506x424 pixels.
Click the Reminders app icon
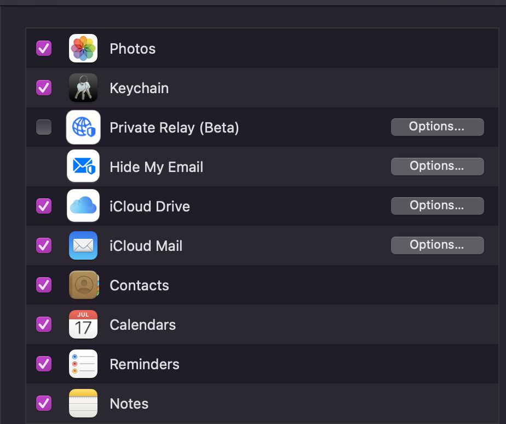click(83, 364)
